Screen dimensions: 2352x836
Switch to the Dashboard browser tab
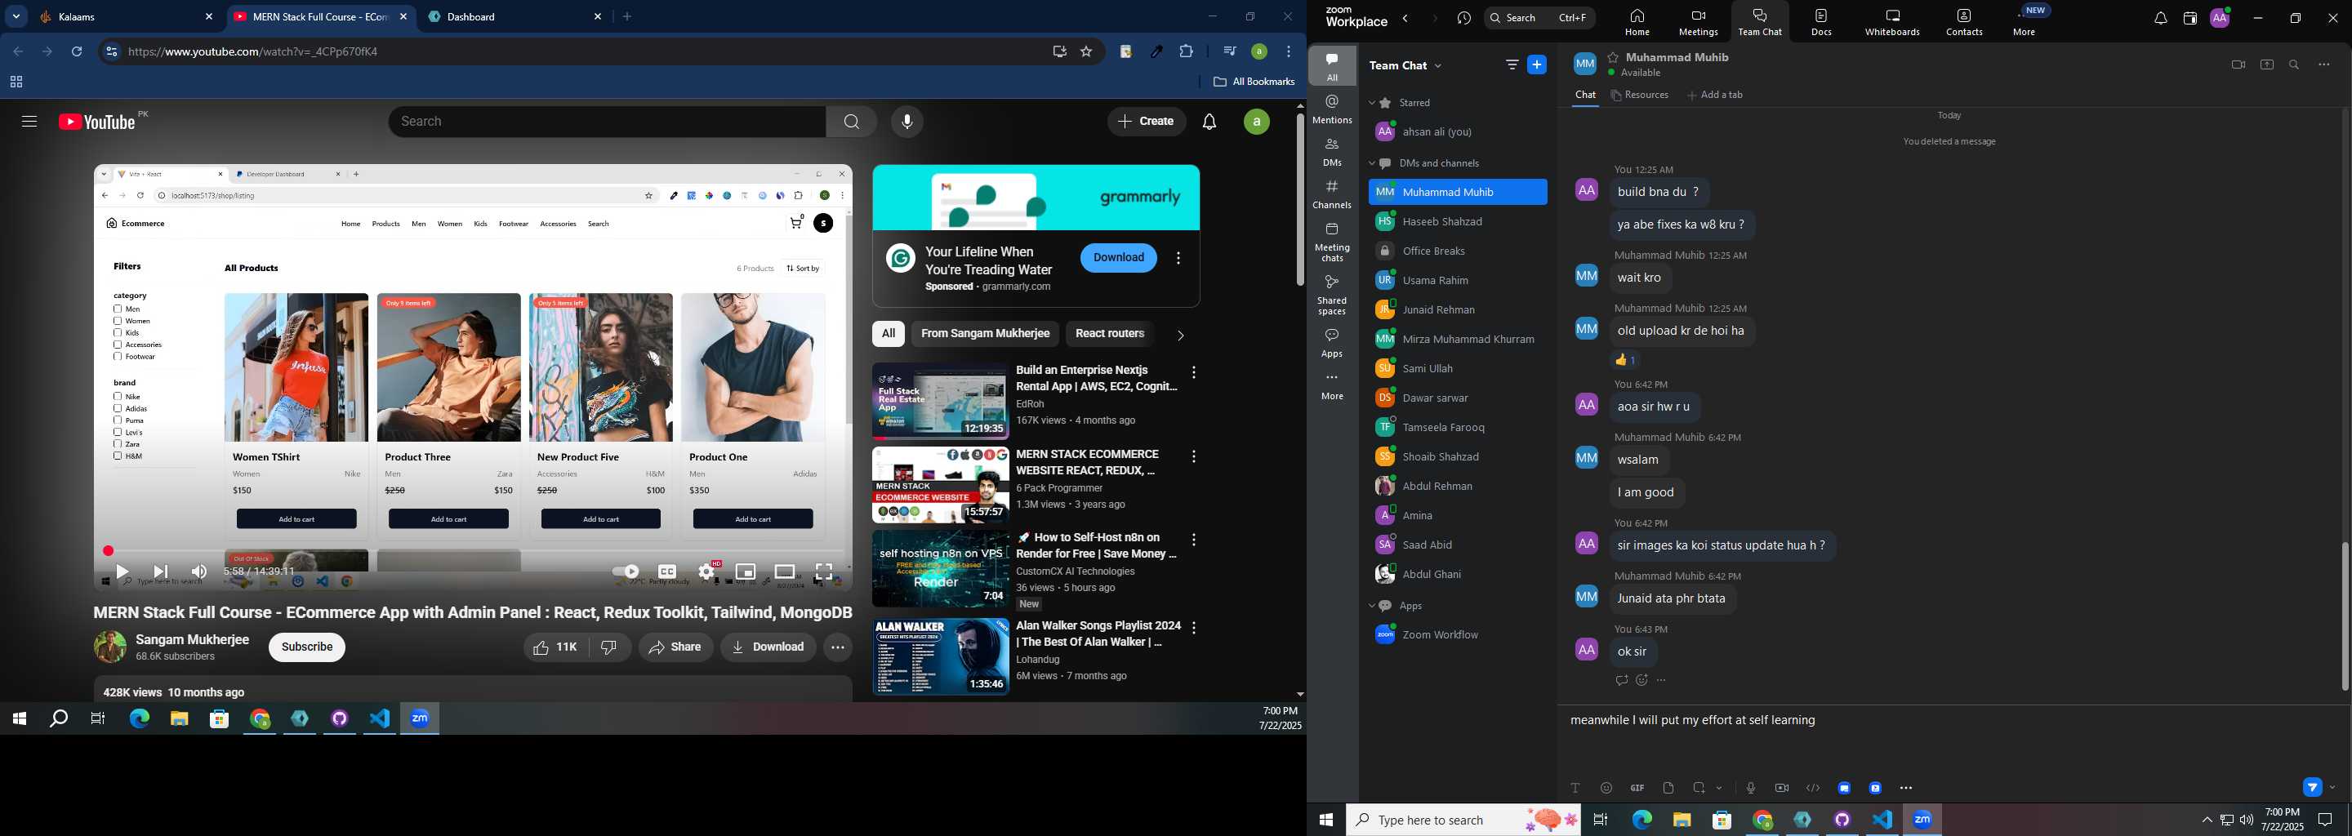pyautogui.click(x=516, y=16)
